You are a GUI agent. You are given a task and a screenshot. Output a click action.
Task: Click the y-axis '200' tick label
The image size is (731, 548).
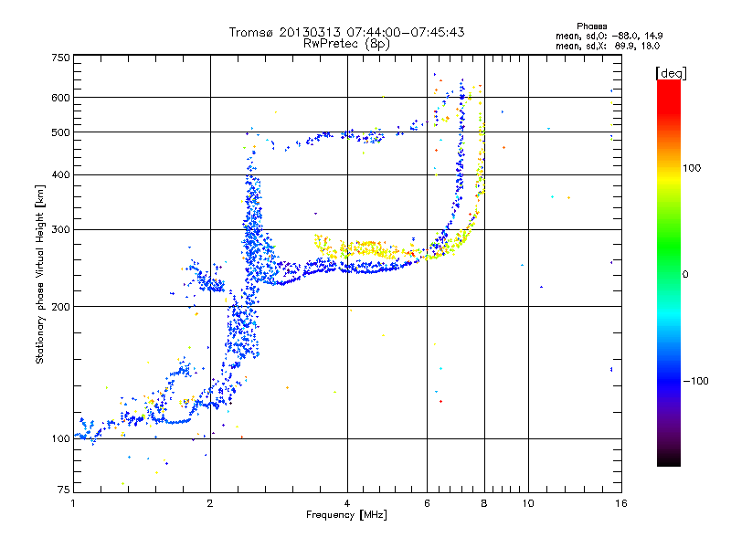pos(61,307)
